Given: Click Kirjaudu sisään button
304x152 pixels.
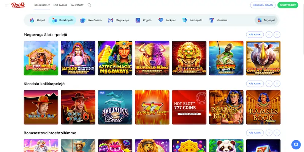Looking at the screenshot, I should [263, 5].
